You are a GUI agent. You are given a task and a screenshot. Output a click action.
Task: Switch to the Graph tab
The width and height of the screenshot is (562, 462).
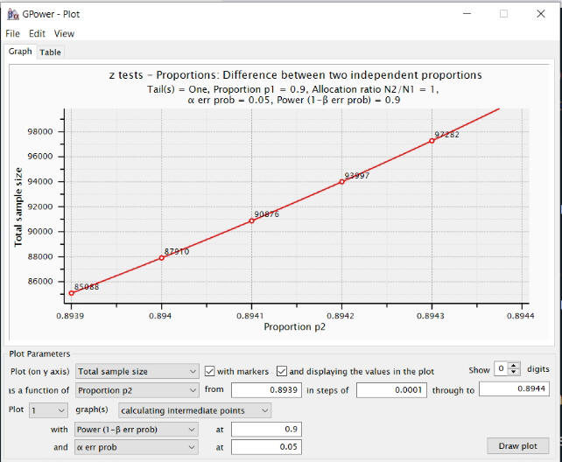(20, 52)
